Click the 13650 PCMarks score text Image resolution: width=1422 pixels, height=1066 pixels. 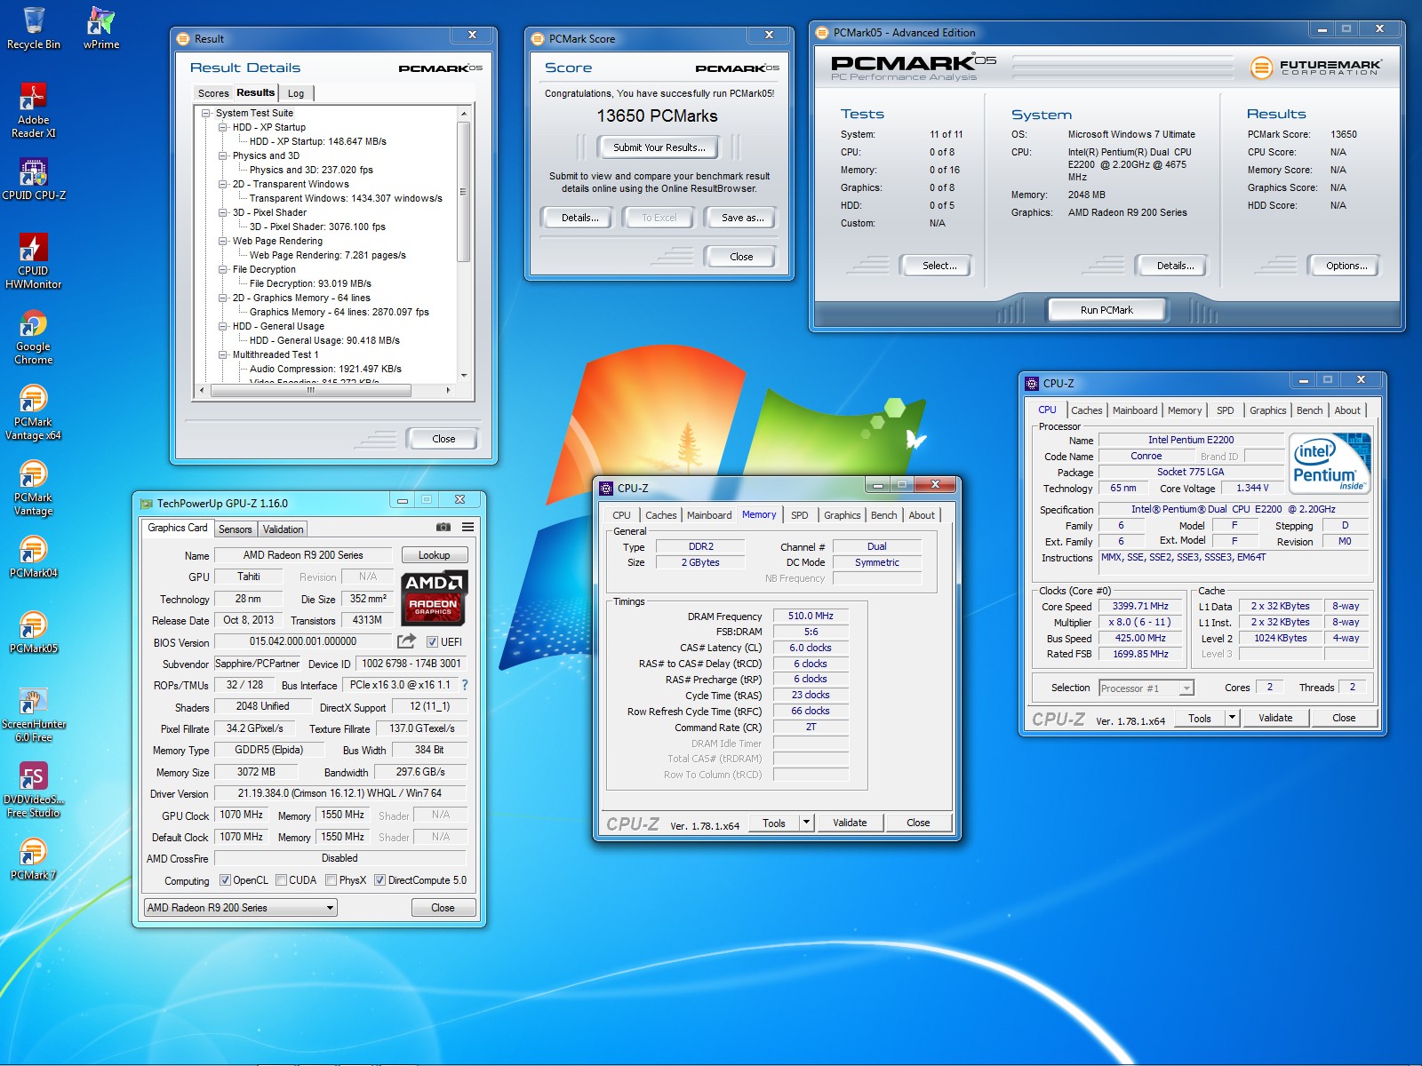(657, 116)
